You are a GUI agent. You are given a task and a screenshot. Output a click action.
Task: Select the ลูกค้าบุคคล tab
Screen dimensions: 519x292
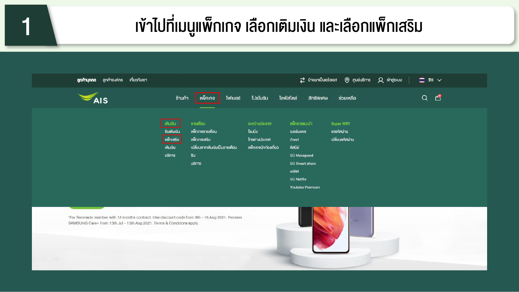[86, 80]
